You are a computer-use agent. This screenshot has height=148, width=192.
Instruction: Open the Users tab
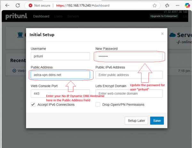pos(58,16)
